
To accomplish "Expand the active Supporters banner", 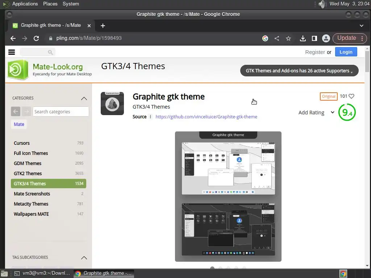I will click(x=299, y=71).
